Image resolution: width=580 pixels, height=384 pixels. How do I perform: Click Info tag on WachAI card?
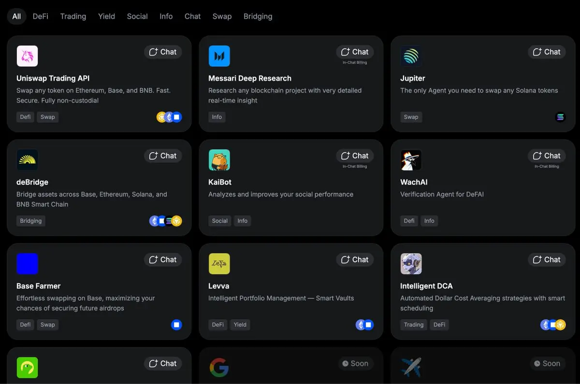(x=429, y=221)
